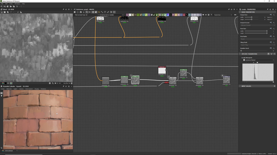The width and height of the screenshot is (277, 155).
Task: Open the 3D view Renderer menu
Action: coord(43,89)
